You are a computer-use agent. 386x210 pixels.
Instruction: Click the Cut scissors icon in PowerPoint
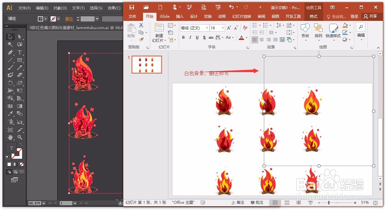[x=141, y=25]
